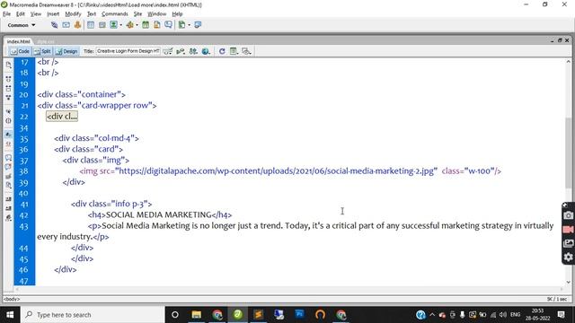Open the Site menu
Screen dimensions: 575x323
click(137, 13)
